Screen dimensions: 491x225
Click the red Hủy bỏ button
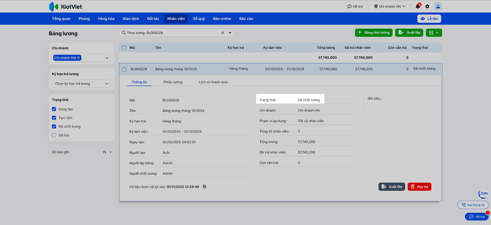(x=419, y=187)
